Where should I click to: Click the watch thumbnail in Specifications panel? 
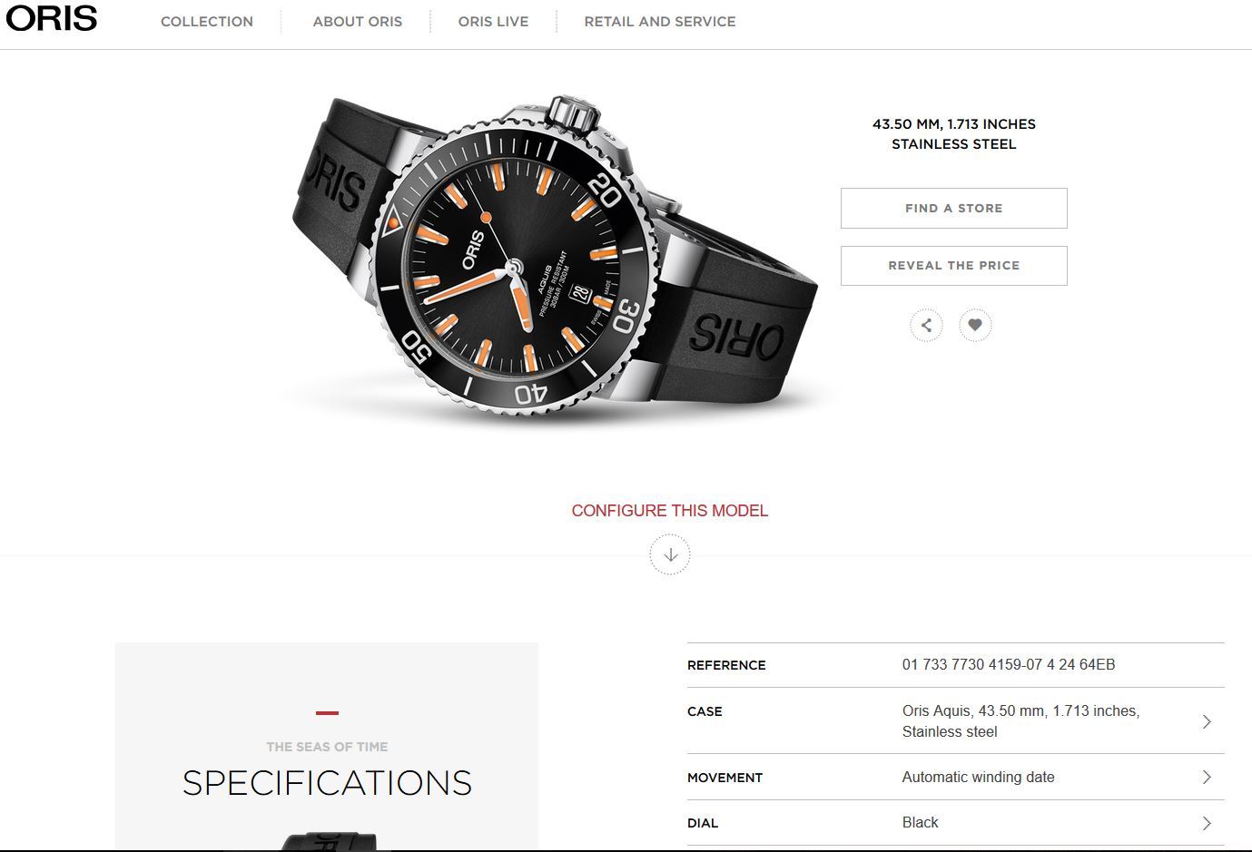point(328,839)
